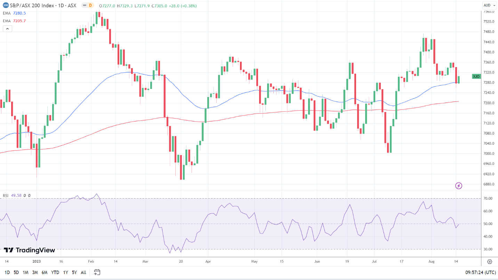Click the May label on time axis
Viewport: 498px width, 280px height.
point(254,261)
